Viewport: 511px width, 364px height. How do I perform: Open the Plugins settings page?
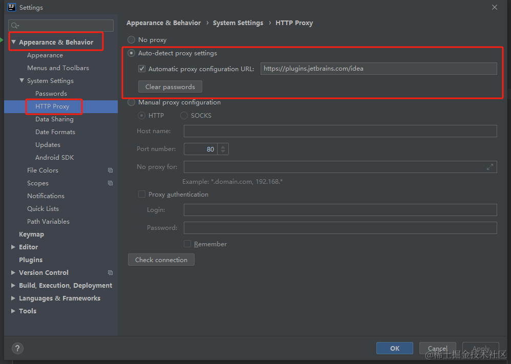[x=31, y=260]
